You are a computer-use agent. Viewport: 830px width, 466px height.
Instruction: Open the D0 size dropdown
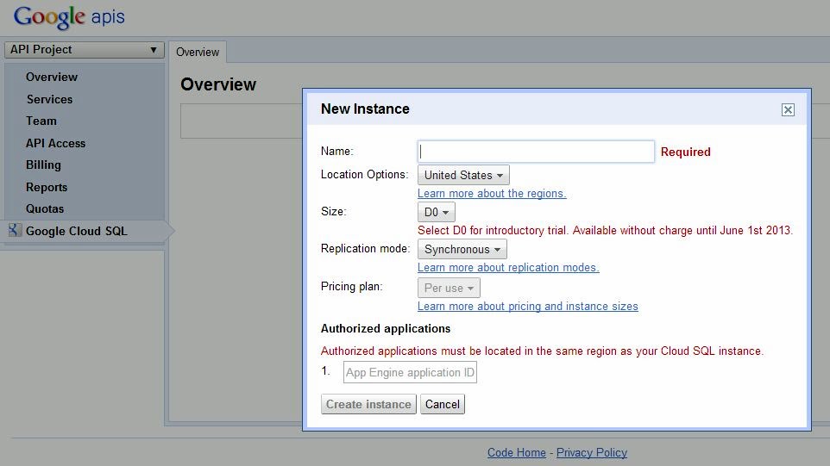tap(436, 212)
